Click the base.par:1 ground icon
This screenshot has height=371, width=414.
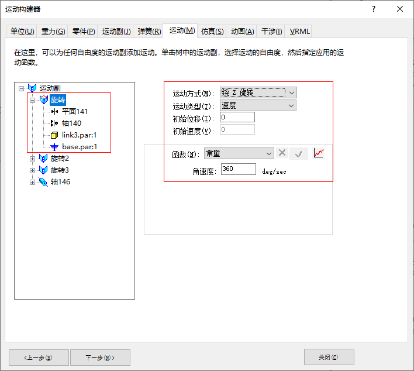(54, 147)
